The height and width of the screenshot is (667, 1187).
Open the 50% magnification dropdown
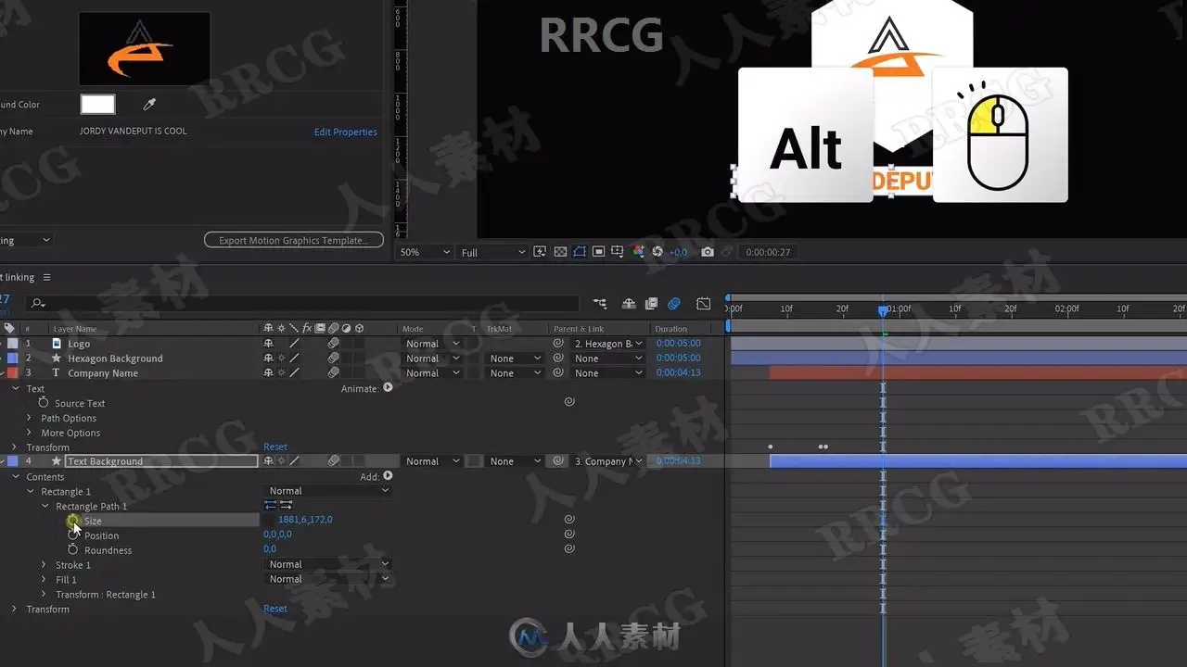click(425, 252)
